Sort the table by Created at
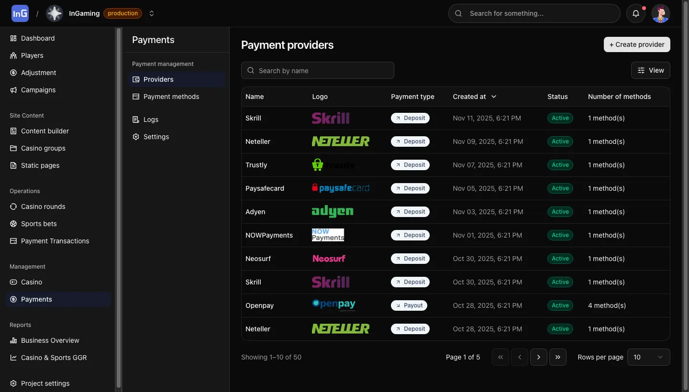Image resolution: width=689 pixels, height=392 pixels. [x=474, y=97]
